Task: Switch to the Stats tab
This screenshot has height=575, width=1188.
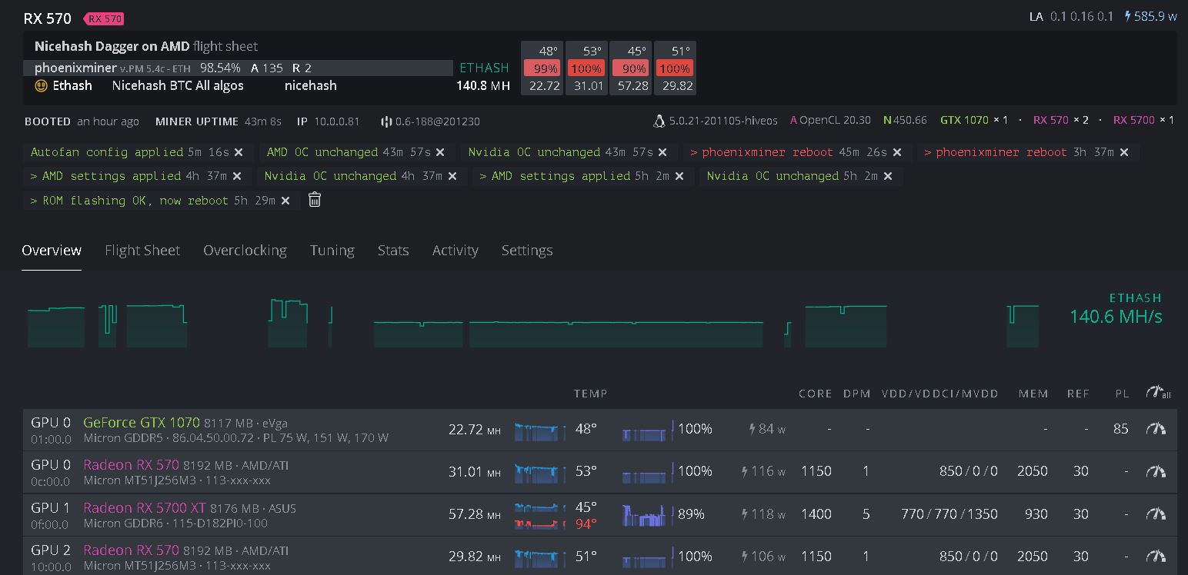Action: point(393,251)
